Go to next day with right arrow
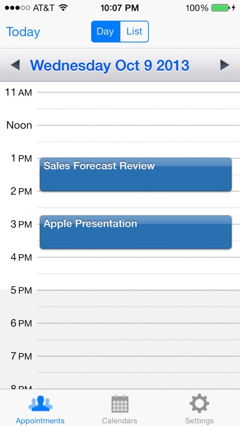240x426 pixels. (225, 65)
